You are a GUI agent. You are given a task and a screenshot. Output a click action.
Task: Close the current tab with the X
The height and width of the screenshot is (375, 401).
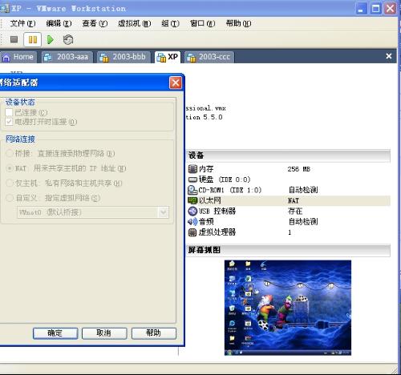[x=389, y=56]
